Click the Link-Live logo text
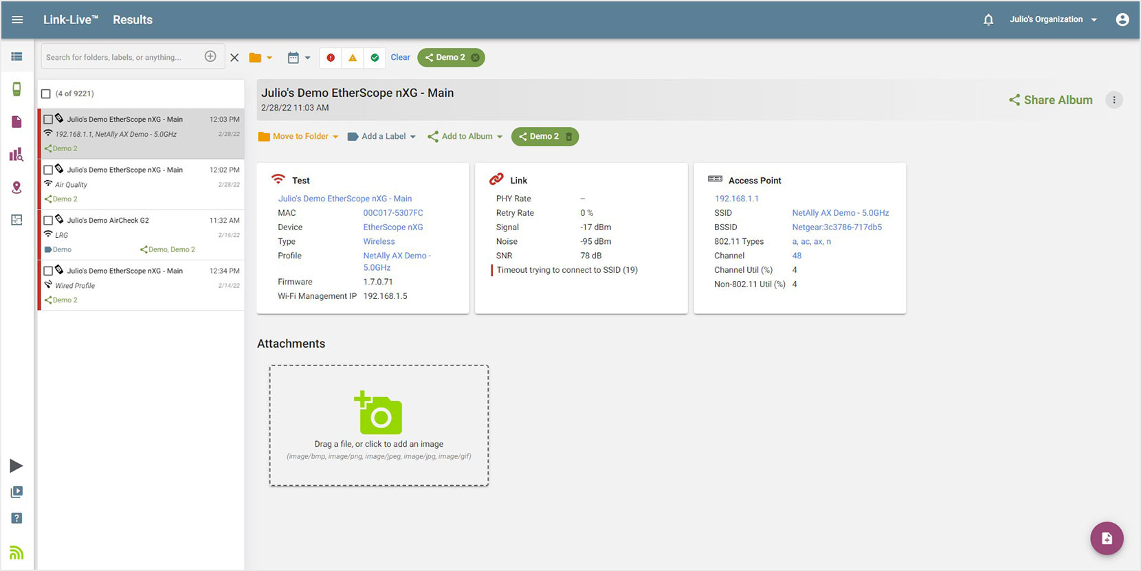This screenshot has width=1141, height=571. coord(71,19)
